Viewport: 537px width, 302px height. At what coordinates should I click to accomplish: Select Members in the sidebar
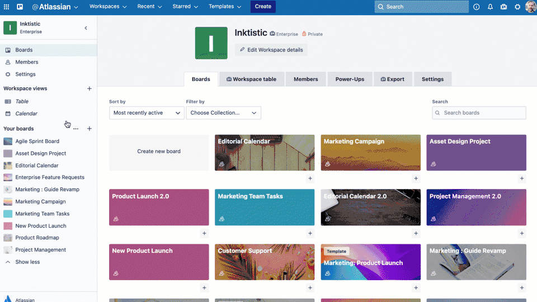(x=48, y=62)
